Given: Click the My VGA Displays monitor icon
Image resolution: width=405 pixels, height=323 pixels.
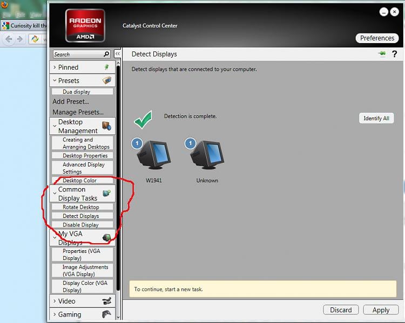Looking at the screenshot, I should 106,237.
